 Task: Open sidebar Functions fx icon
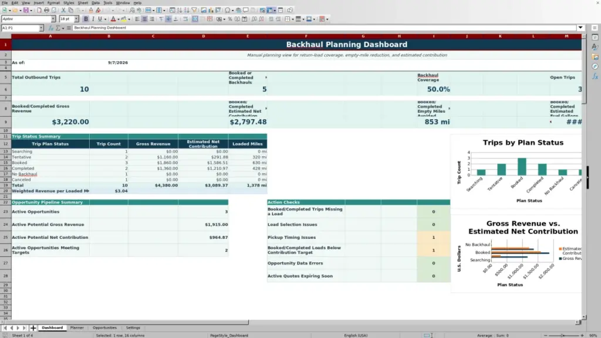click(595, 76)
